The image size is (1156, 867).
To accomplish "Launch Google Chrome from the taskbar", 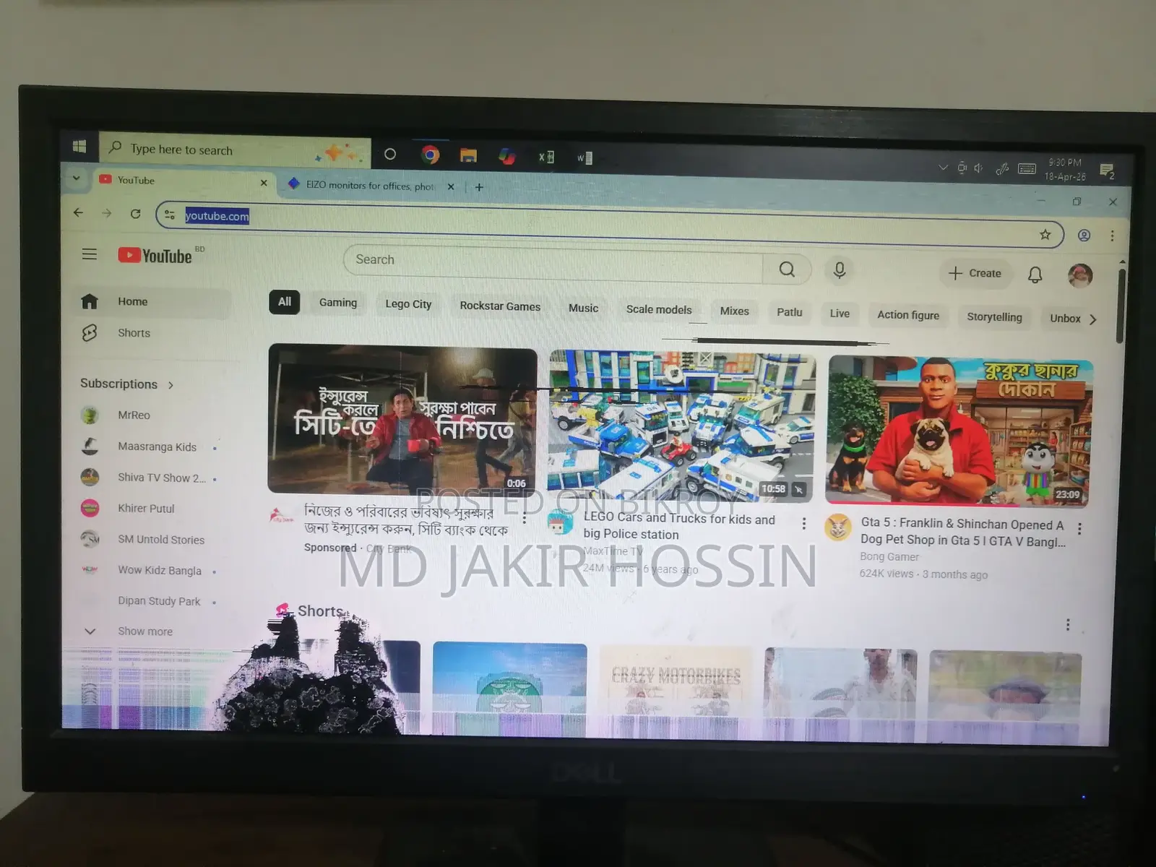I will coord(431,155).
